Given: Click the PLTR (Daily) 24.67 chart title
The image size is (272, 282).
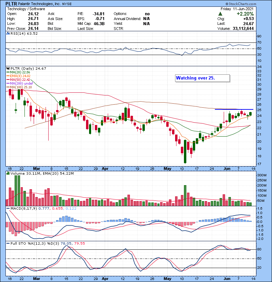Looking at the screenshot, I should click(28, 68).
